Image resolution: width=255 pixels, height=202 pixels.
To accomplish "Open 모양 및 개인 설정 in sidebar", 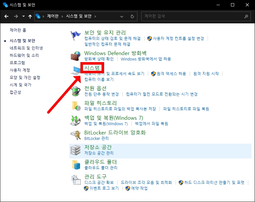I will 25,77.
